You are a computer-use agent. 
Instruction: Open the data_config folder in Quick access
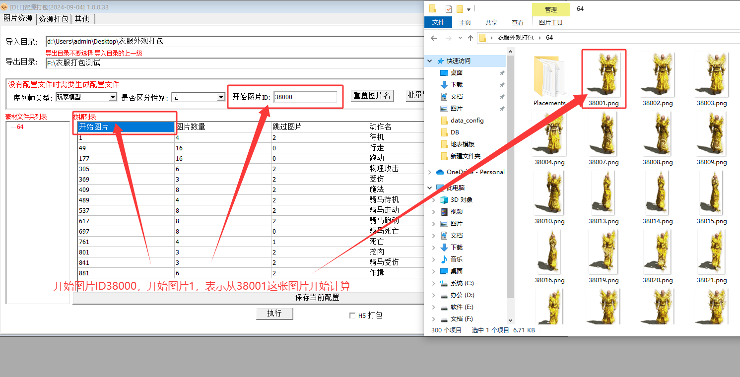[x=467, y=120]
